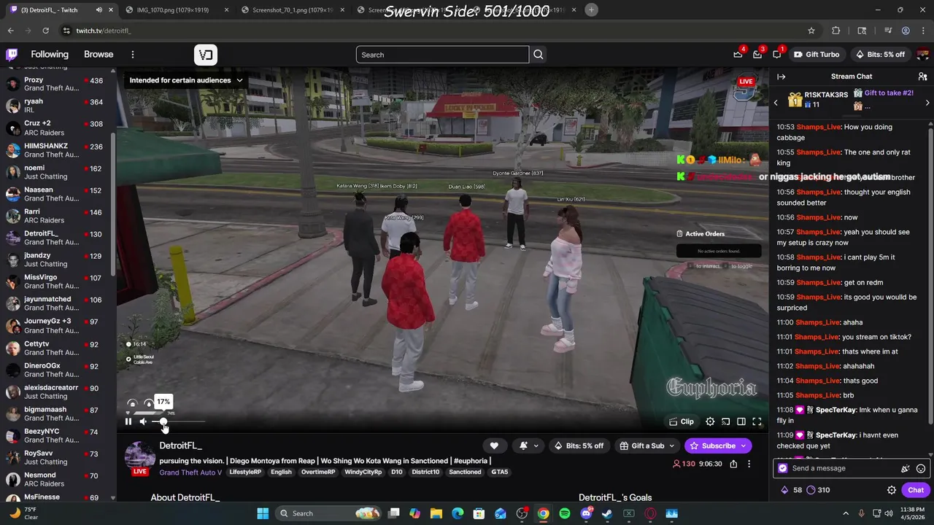
Task: Share the stream with the share icon
Action: (733, 464)
